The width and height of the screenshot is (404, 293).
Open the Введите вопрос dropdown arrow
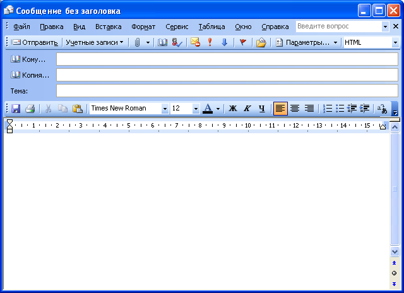385,27
